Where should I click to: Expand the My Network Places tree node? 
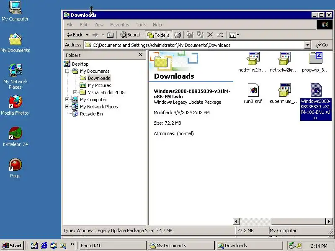pyautogui.click(x=67, y=107)
